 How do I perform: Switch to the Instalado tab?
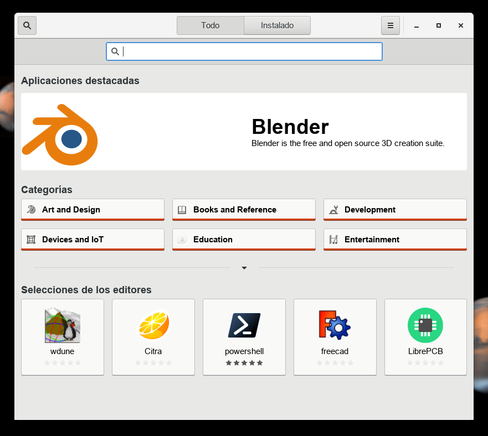pyautogui.click(x=278, y=25)
